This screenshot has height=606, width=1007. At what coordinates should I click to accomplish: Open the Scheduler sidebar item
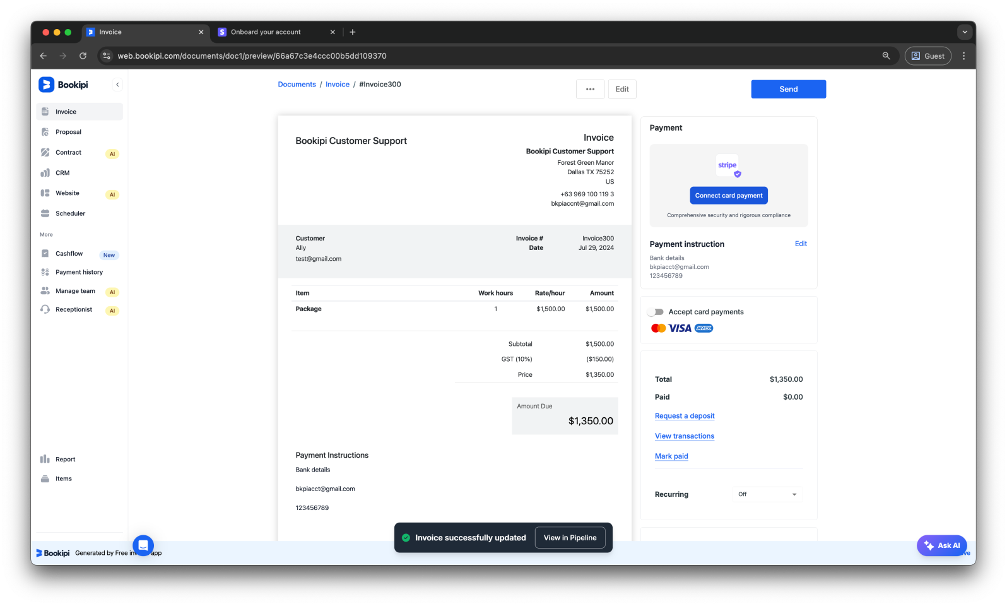tap(79, 213)
